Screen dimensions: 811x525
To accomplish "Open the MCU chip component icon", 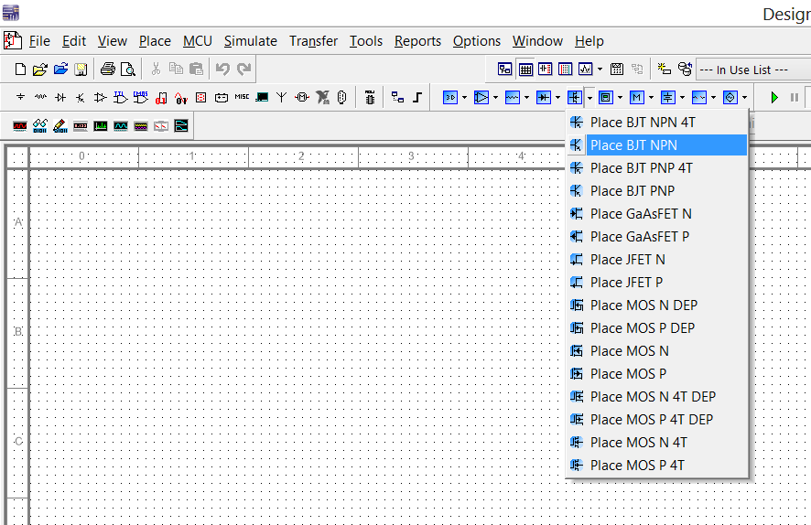I will pos(370,97).
